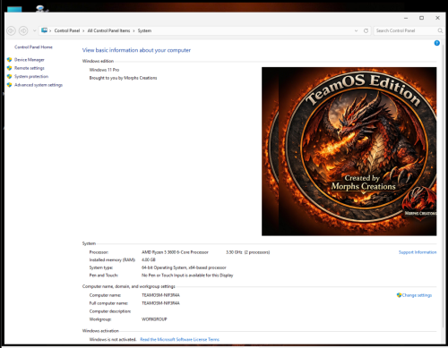Open Device Manager from sidebar

pos(30,60)
